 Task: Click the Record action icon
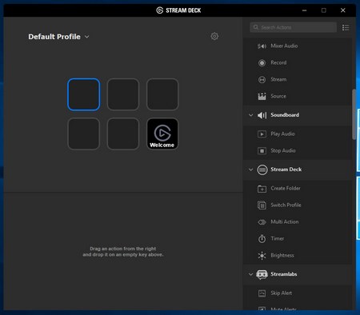262,63
